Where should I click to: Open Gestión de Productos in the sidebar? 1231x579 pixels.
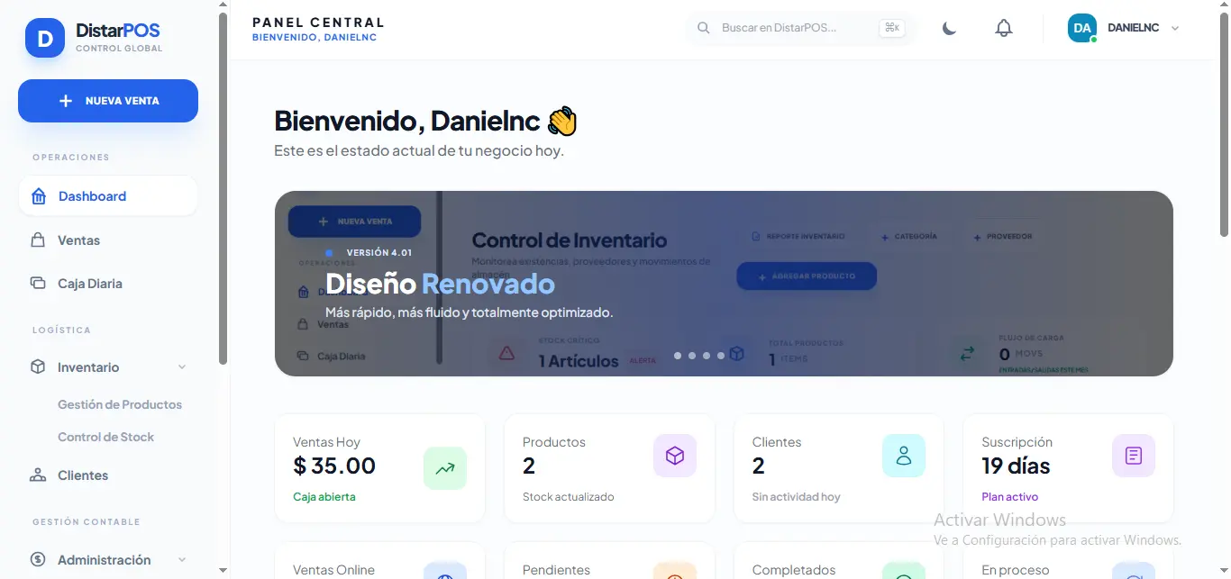[119, 403]
